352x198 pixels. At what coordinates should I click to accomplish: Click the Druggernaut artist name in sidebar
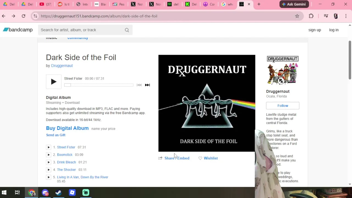(278, 91)
